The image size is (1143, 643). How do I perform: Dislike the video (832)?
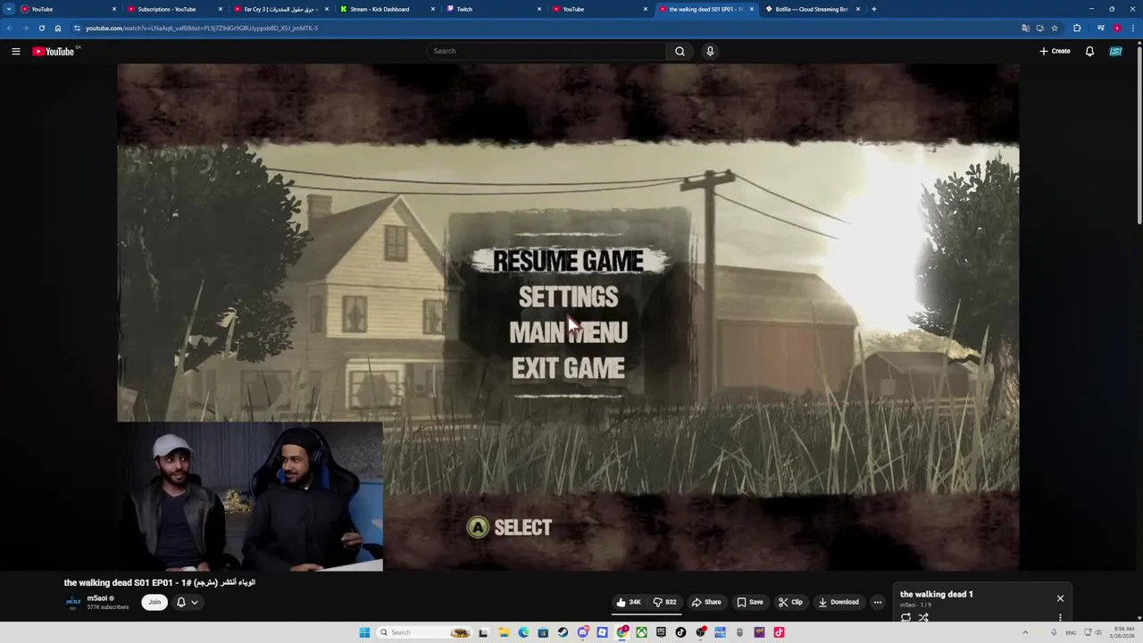pos(665,602)
